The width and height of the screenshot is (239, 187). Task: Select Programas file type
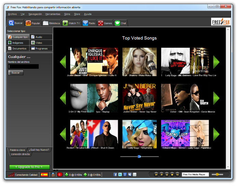[x=41, y=48]
